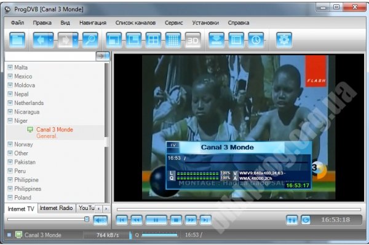
Task: Open the Список каналов menu
Action: point(135,23)
